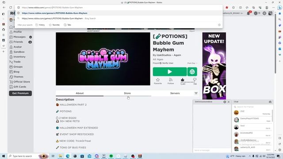Open Roblox notifications bell
283x159 pixels.
click(249, 13)
